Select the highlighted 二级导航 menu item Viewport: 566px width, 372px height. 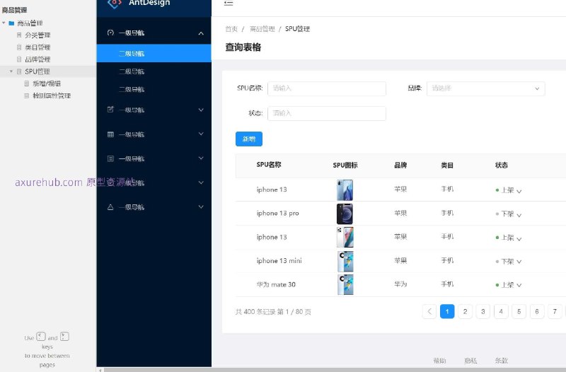click(154, 54)
